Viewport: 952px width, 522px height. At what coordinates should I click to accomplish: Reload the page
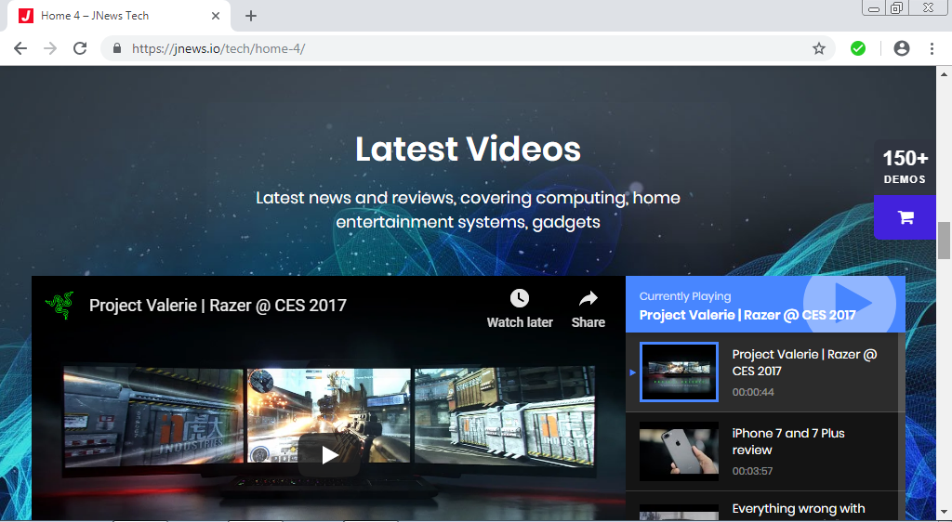(x=80, y=48)
